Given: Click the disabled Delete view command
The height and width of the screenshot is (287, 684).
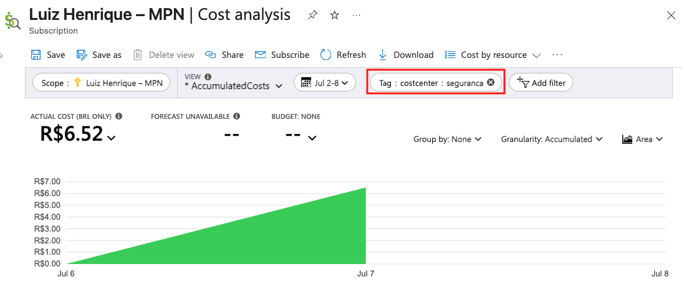Looking at the screenshot, I should (163, 55).
